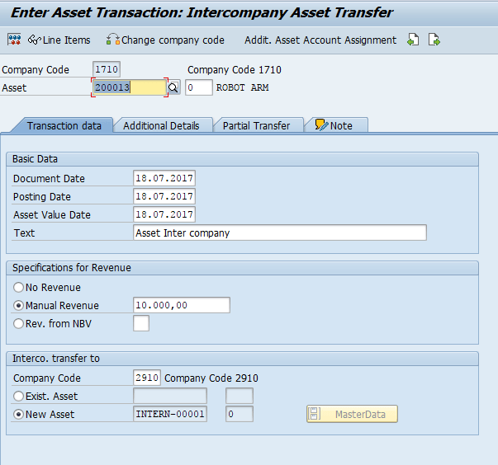Screen dimensions: 498x465
Task: Click the MasterData button
Action: tap(353, 414)
